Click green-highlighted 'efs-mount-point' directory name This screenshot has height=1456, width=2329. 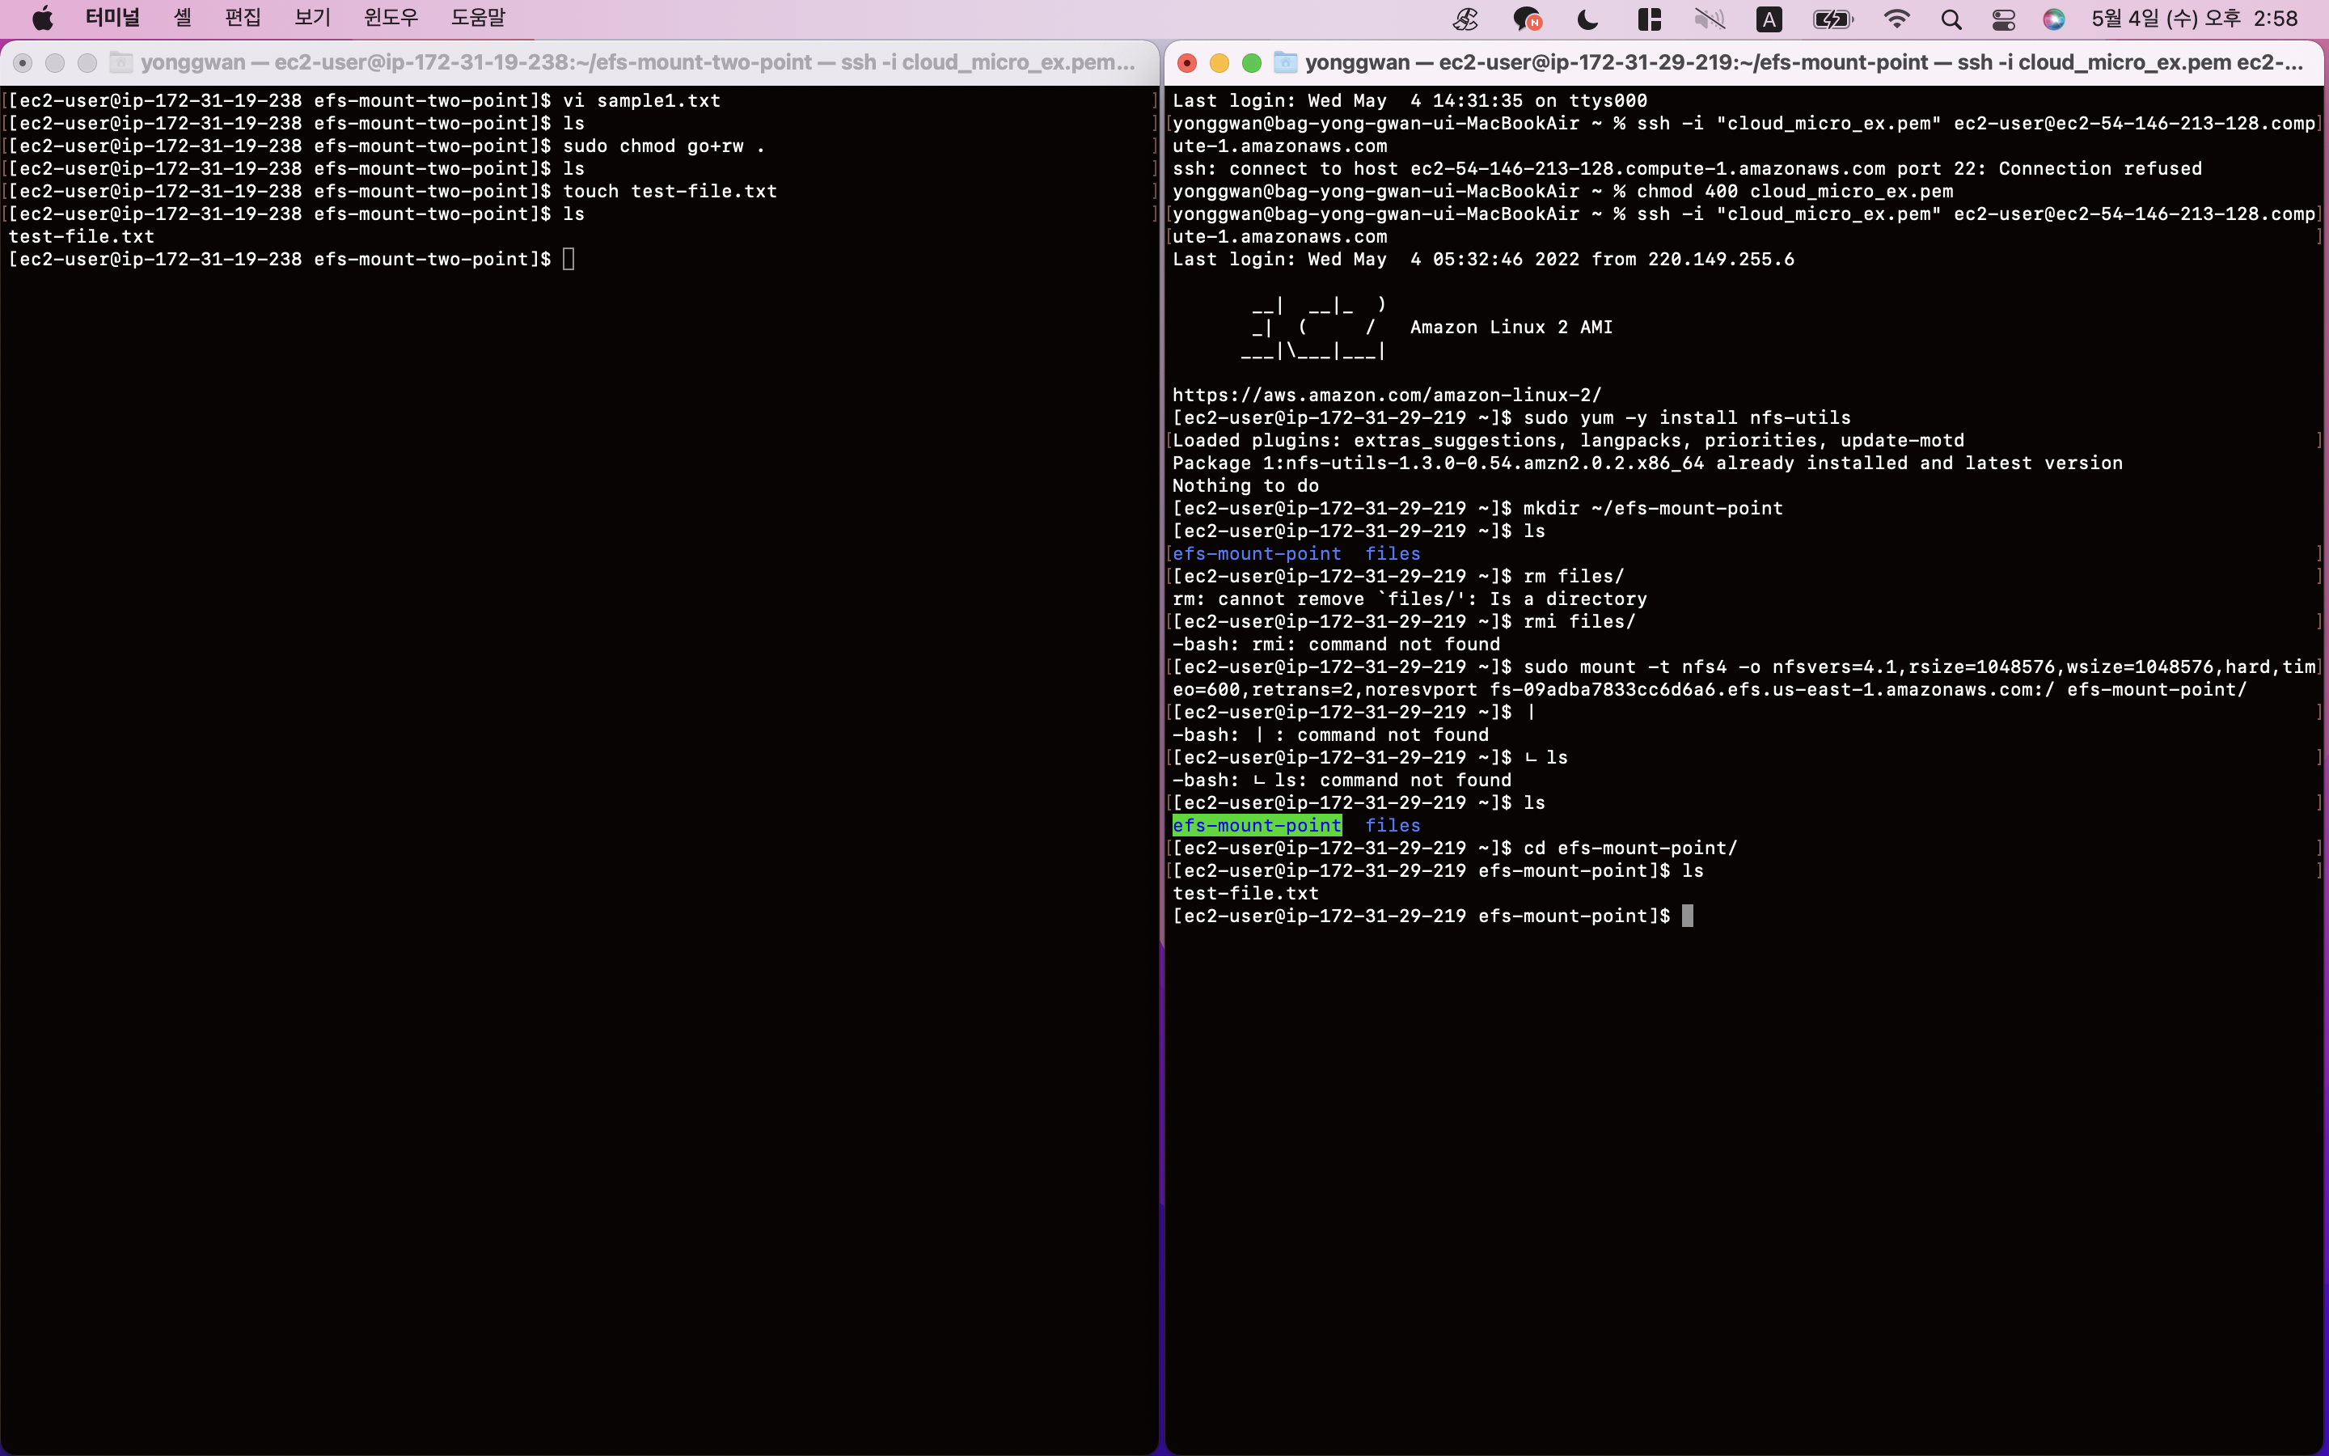click(x=1257, y=825)
